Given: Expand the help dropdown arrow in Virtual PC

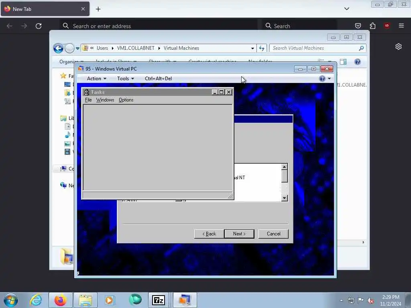Looking at the screenshot, I should (x=329, y=79).
